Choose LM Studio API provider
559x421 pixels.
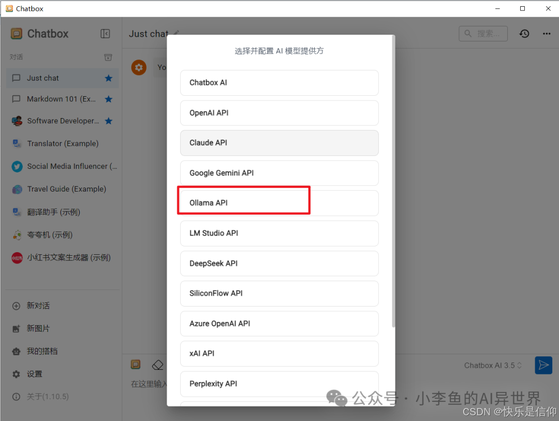click(x=279, y=234)
